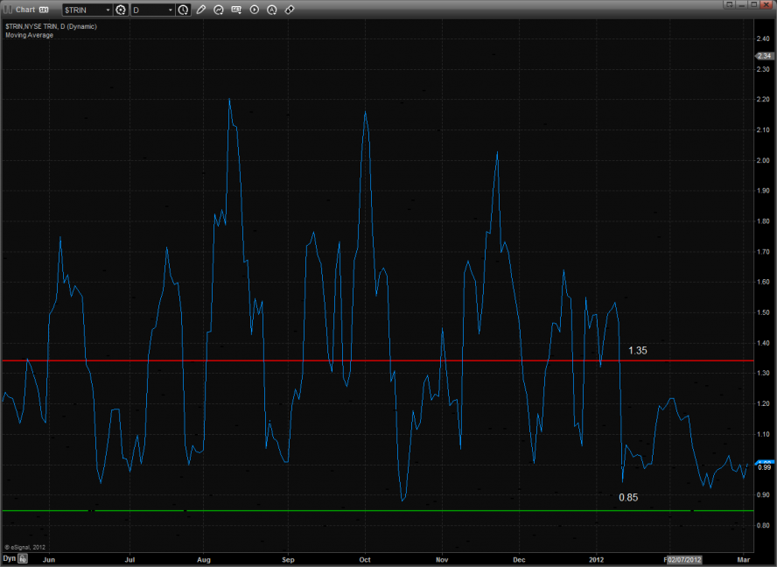The image size is (777, 567).
Task: Click the Dyn scale mode button
Action: pyautogui.click(x=9, y=557)
